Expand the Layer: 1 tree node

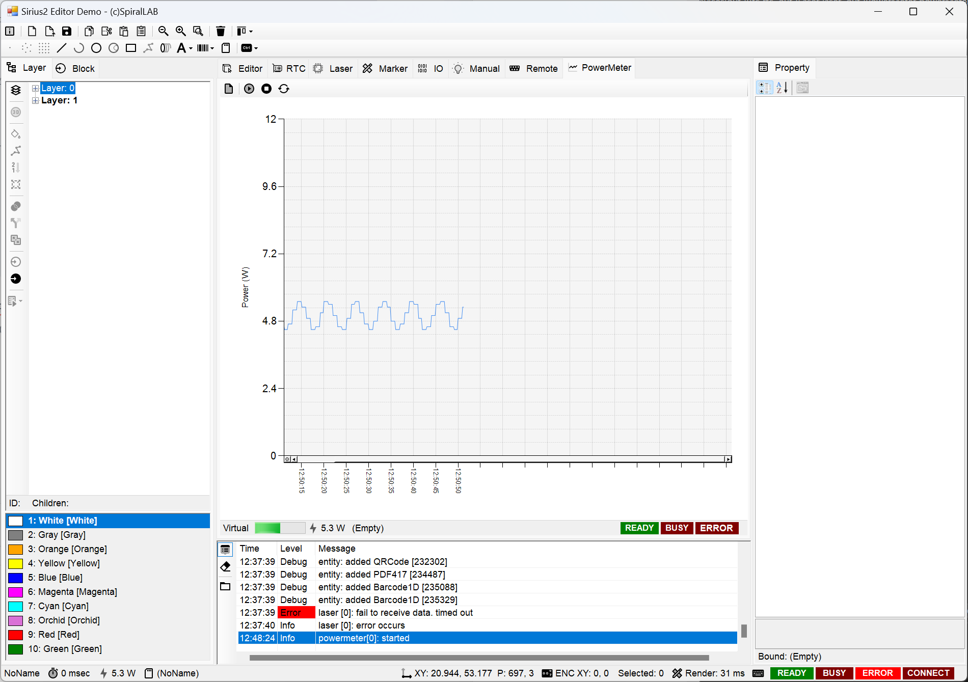point(36,100)
